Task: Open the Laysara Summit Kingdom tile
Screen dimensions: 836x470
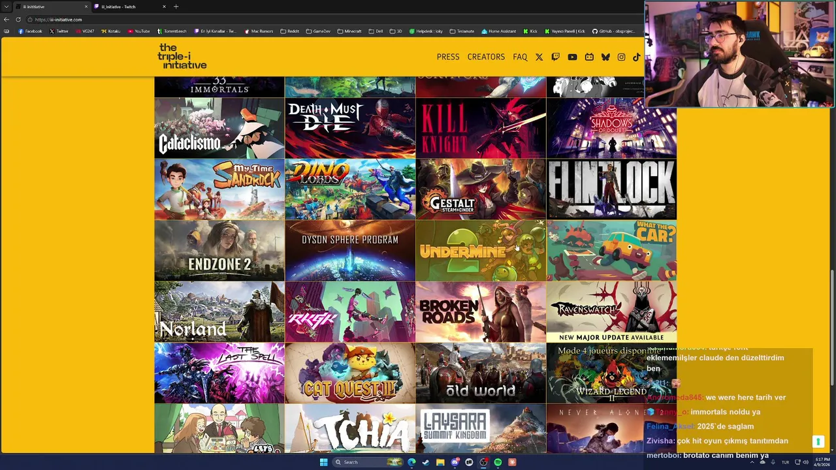Action: [481, 429]
